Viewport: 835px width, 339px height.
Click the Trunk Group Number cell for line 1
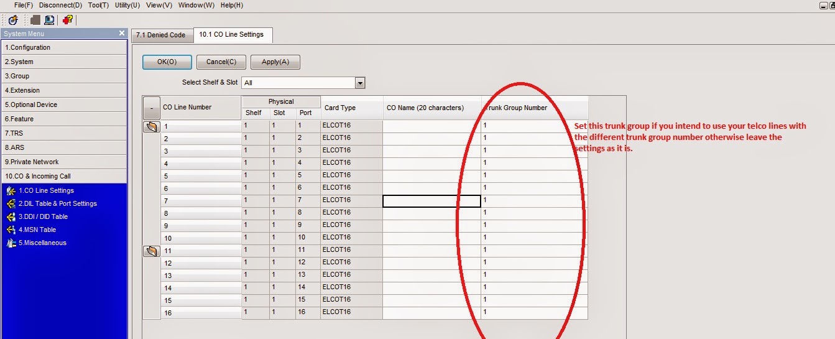534,126
